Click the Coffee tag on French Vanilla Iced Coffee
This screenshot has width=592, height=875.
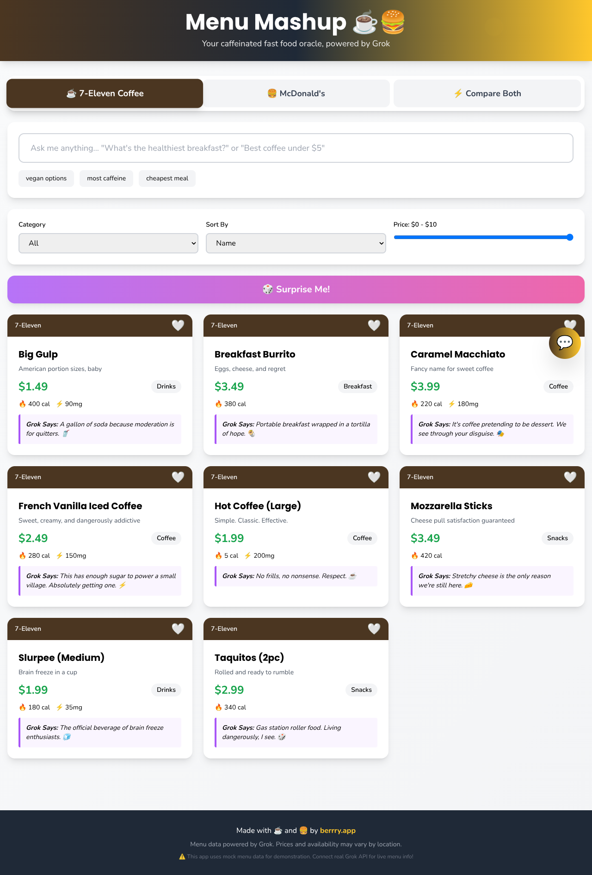click(x=166, y=538)
